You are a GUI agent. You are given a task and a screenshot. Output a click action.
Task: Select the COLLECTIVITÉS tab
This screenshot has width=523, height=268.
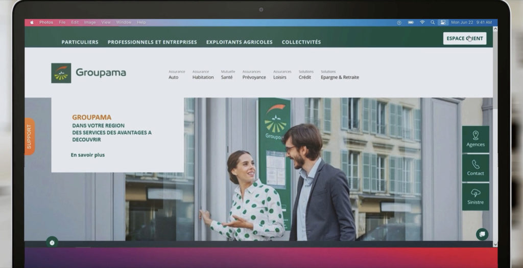pos(301,42)
